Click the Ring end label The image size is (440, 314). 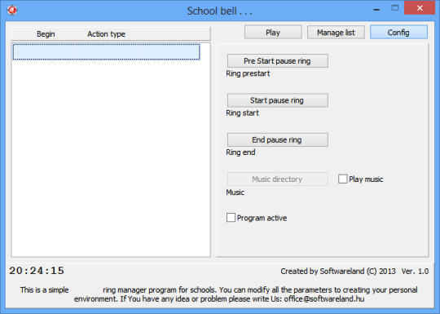(x=240, y=153)
